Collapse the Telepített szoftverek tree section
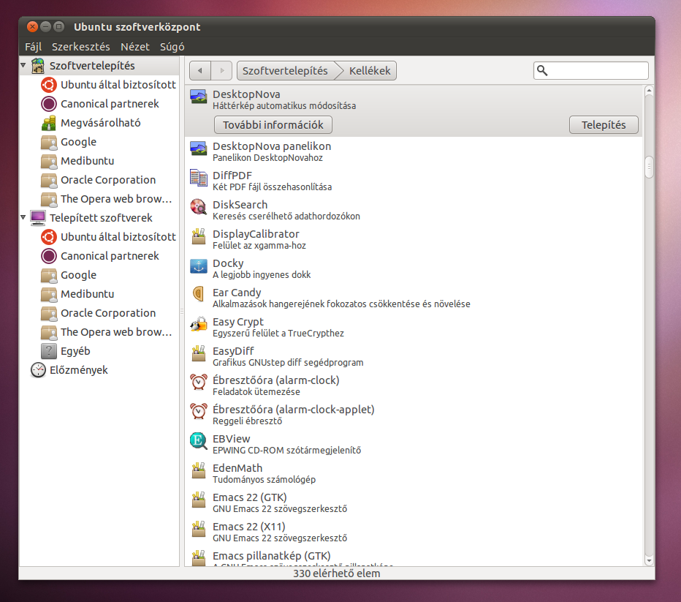Viewport: 681px width, 602px height. pyautogui.click(x=23, y=217)
